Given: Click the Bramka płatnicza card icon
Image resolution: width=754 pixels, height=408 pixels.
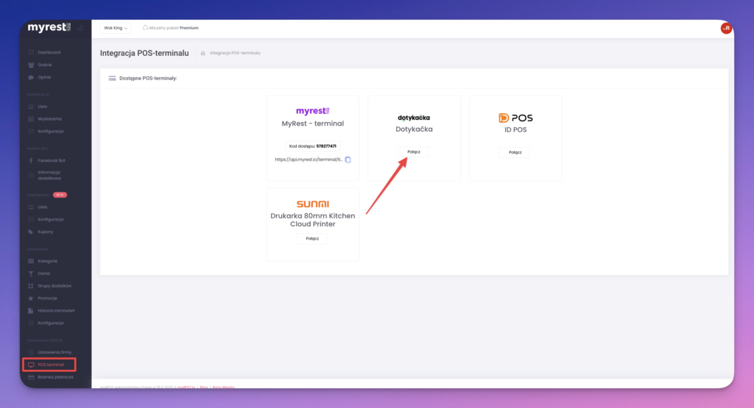Looking at the screenshot, I should pyautogui.click(x=31, y=377).
